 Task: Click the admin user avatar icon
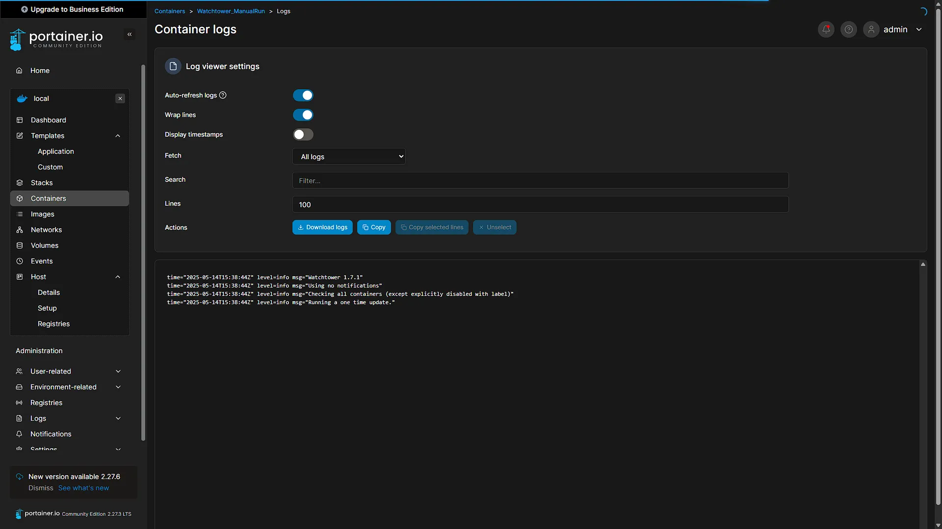871,29
